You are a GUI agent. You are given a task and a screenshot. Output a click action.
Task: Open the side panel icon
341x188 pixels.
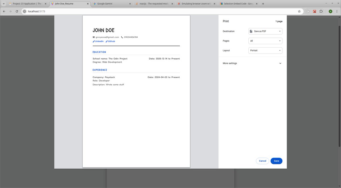pos(308,11)
